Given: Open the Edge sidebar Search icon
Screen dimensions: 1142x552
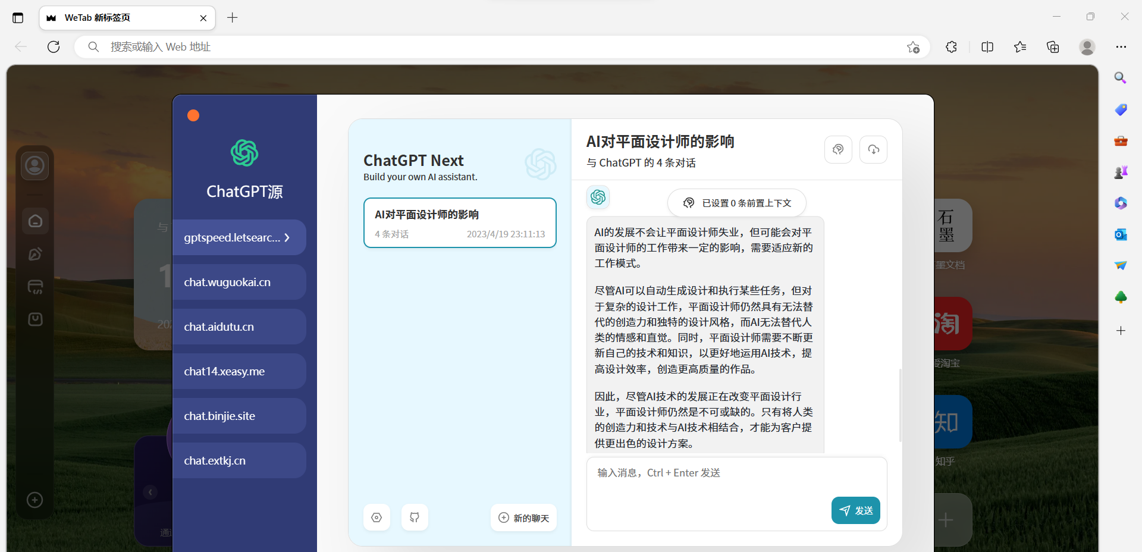Looking at the screenshot, I should [x=1121, y=78].
